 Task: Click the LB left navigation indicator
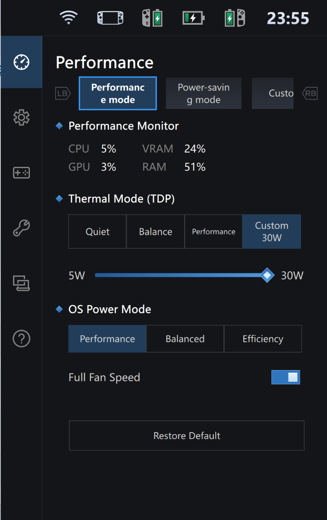point(63,93)
